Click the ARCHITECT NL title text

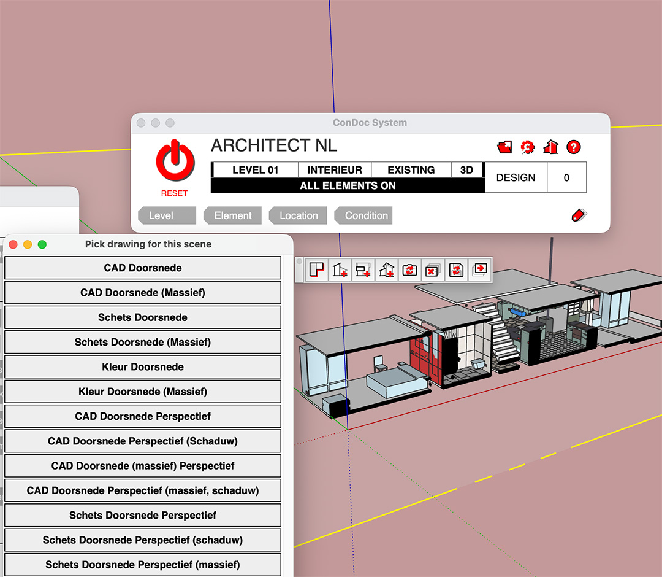coord(274,145)
